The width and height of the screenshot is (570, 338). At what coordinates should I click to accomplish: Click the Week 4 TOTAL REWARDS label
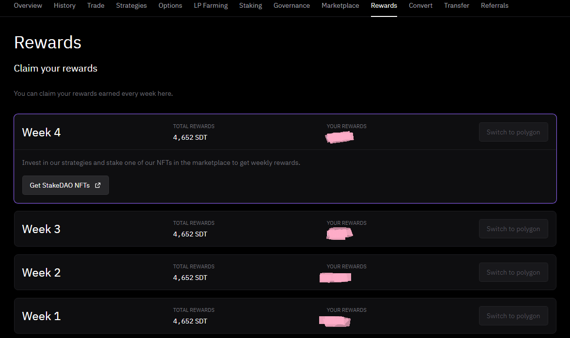194,126
